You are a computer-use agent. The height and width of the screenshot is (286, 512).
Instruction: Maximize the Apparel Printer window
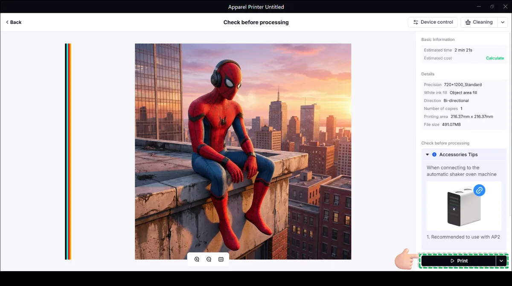coord(492,6)
